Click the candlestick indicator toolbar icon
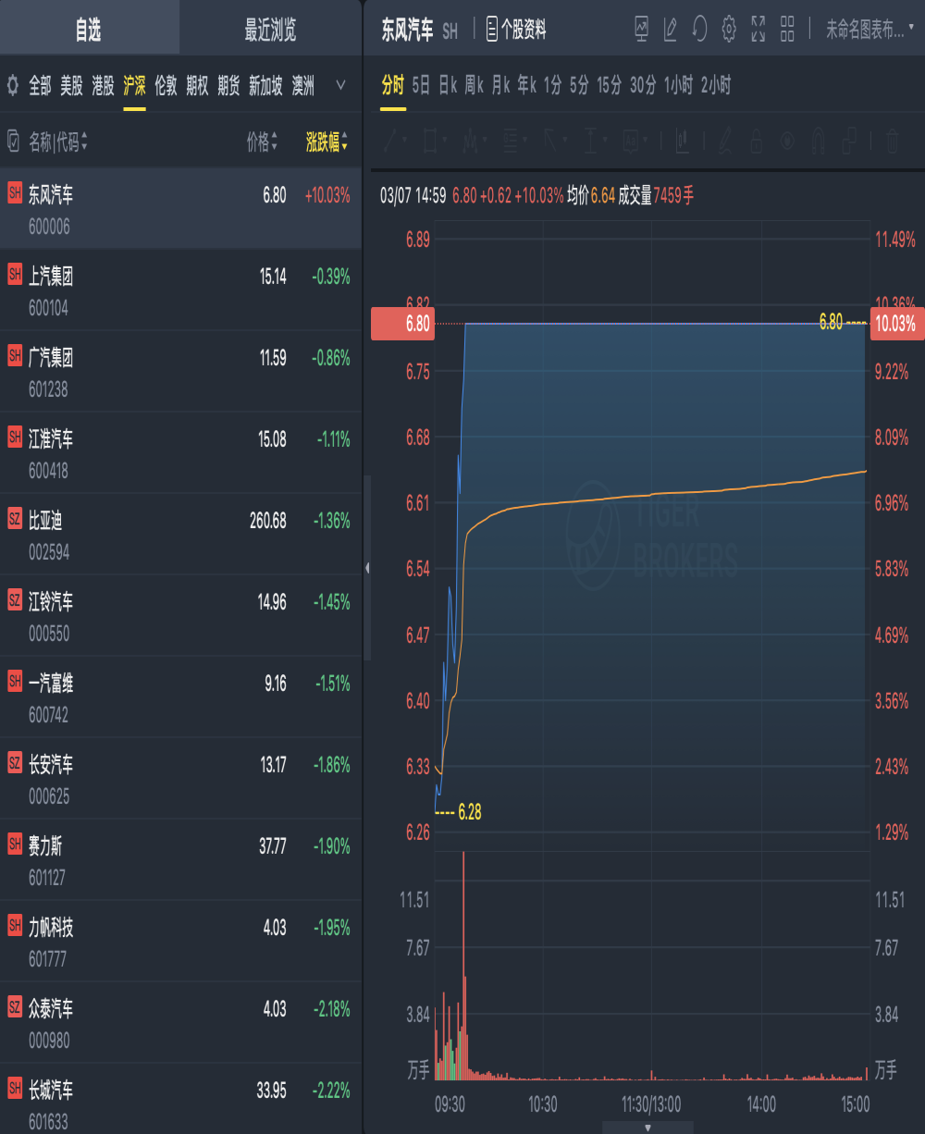This screenshot has width=925, height=1134. 683,141
